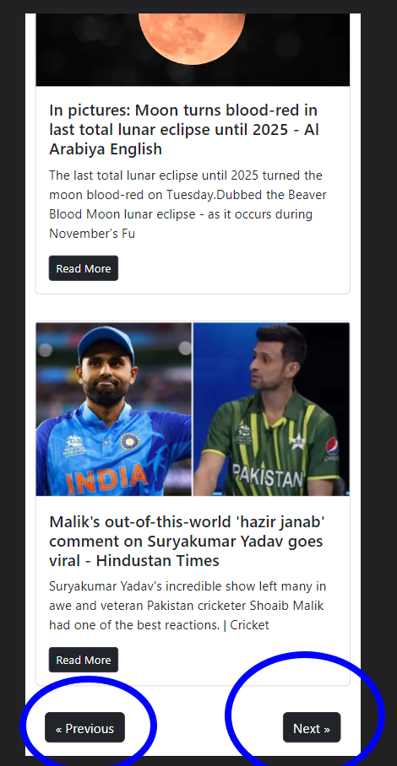Click the lunar eclipse description paragraph
The width and height of the screenshot is (397, 766).
(188, 204)
